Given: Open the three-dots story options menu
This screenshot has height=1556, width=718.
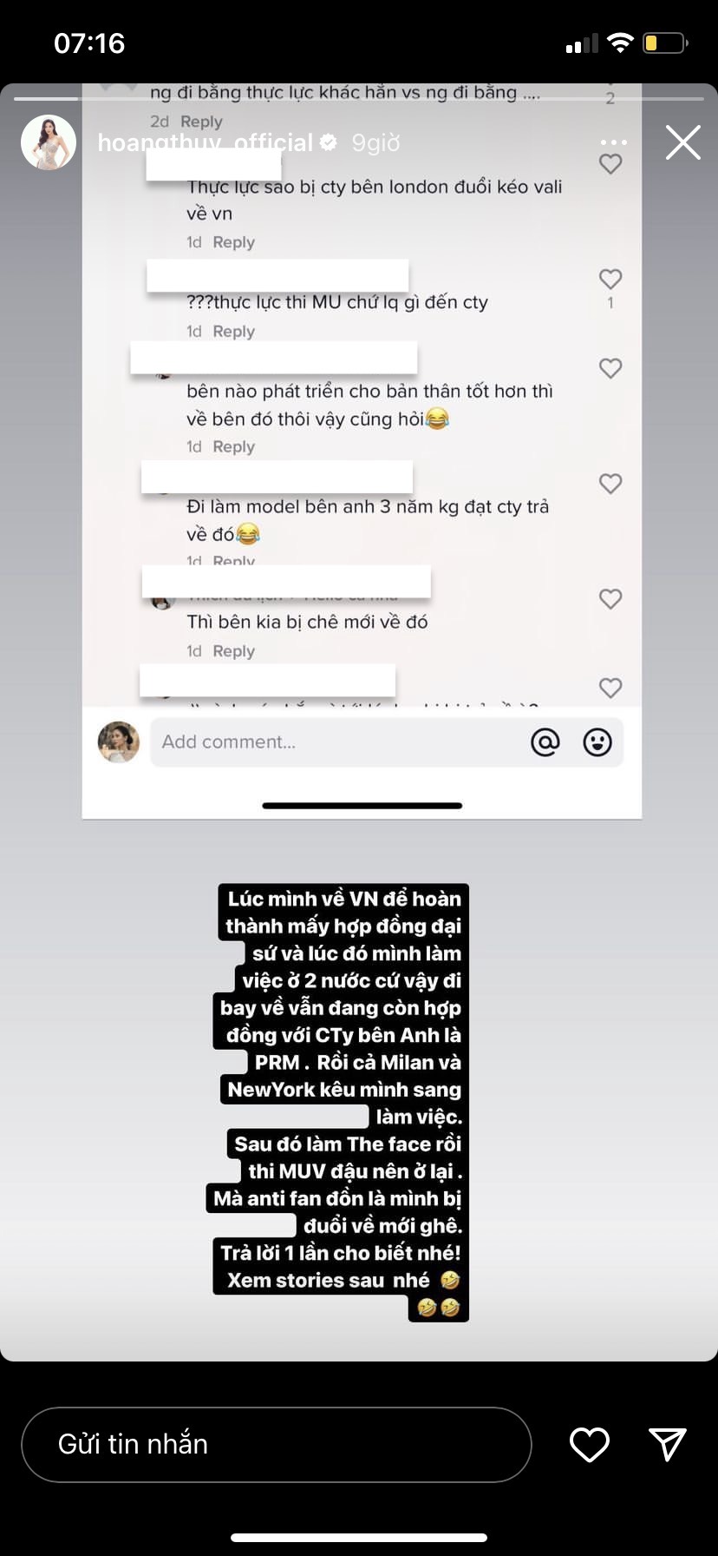Looking at the screenshot, I should point(613,142).
